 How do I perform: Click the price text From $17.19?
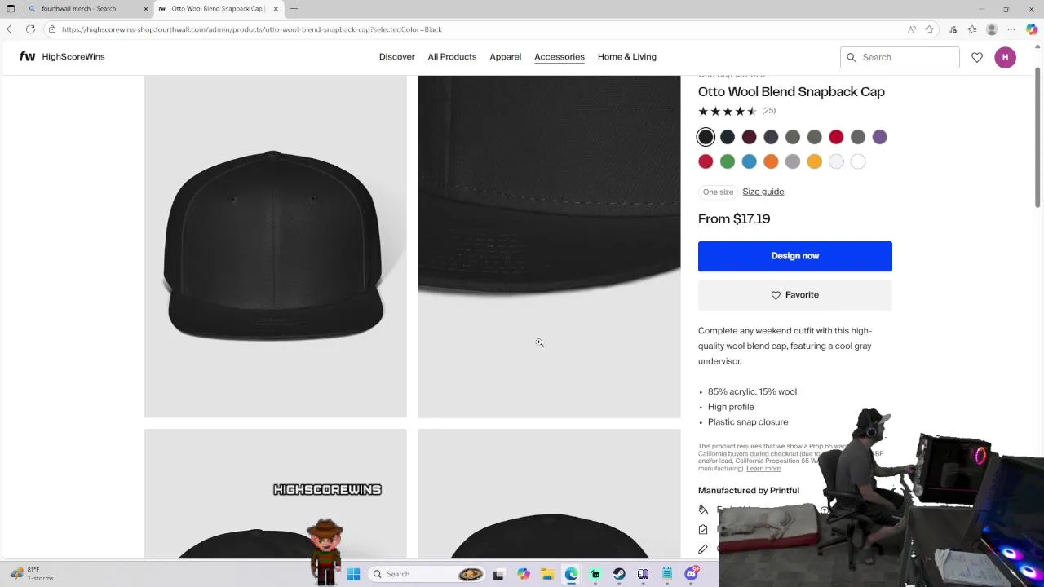[x=734, y=219]
